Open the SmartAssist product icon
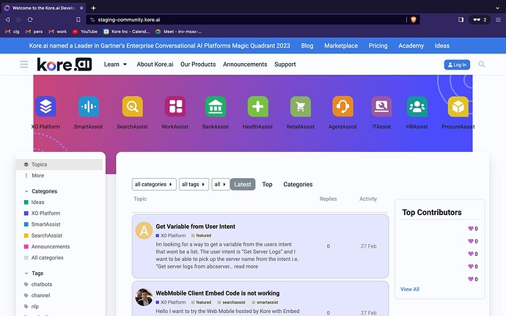The width and height of the screenshot is (506, 316). 89,106
